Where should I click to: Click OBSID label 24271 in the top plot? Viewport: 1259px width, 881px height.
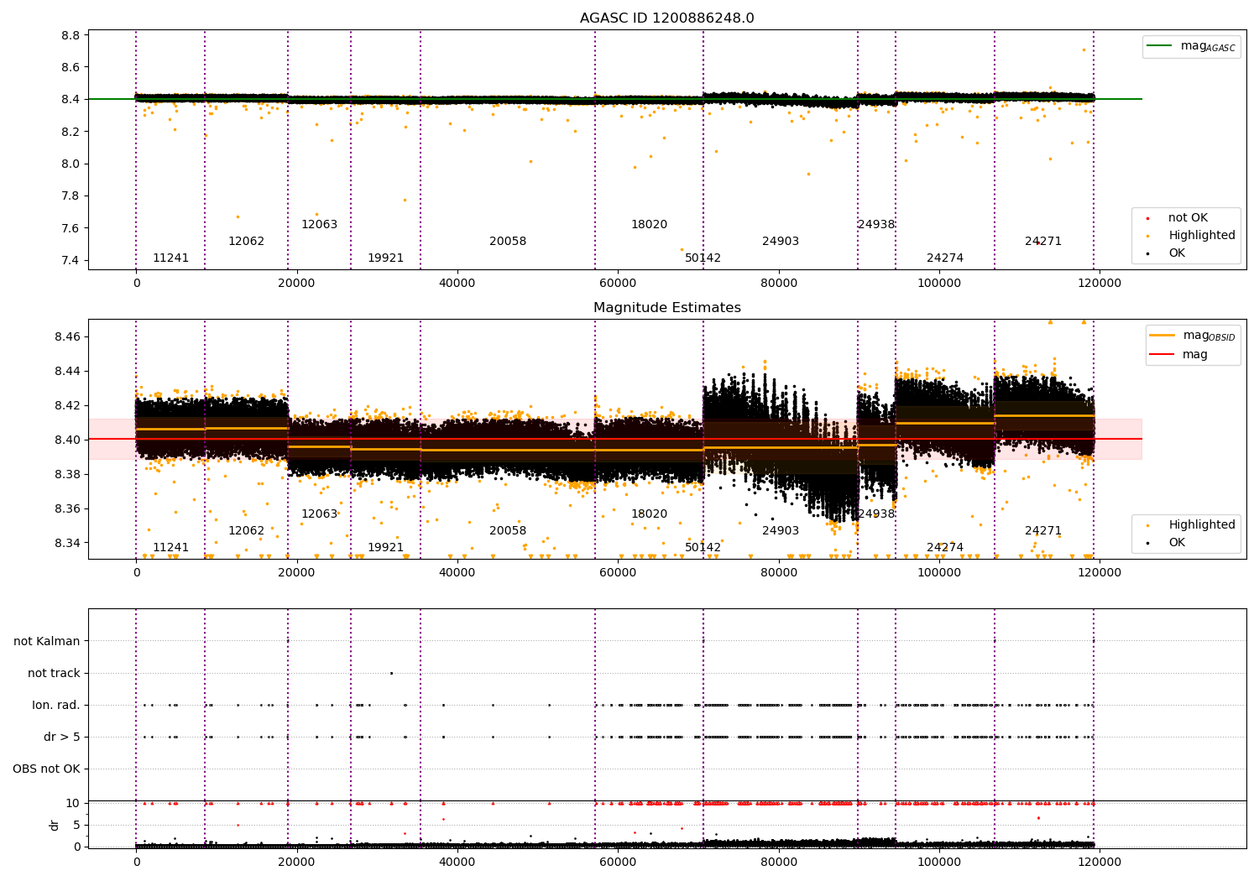[x=1043, y=242]
